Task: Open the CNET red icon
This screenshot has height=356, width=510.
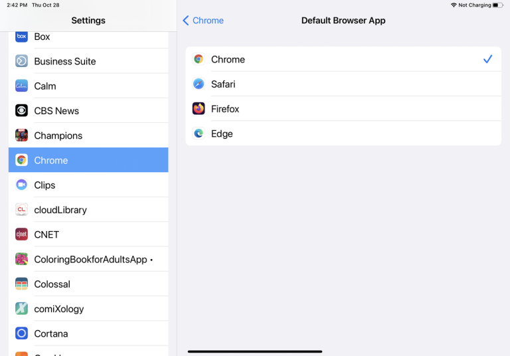Action: coord(21,234)
